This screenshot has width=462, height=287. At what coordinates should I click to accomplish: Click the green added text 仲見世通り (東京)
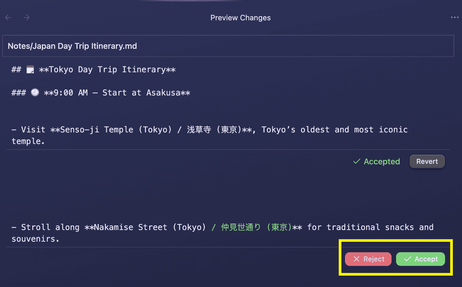(x=256, y=227)
